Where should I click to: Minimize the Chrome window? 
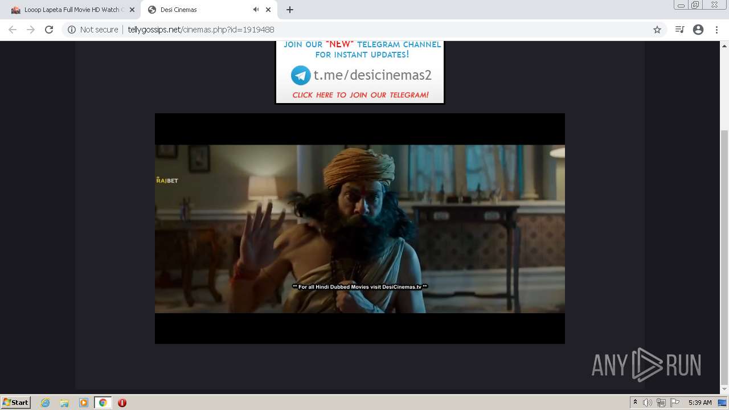(681, 5)
